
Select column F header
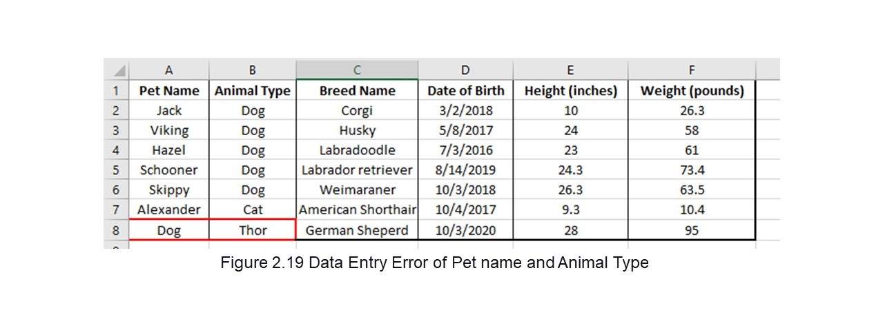point(692,70)
